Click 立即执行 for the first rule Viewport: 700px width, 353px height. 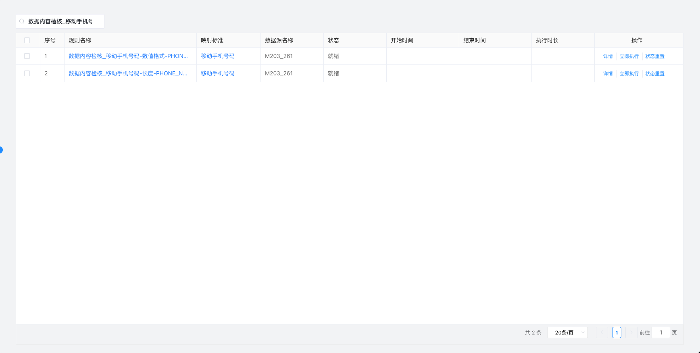629,56
